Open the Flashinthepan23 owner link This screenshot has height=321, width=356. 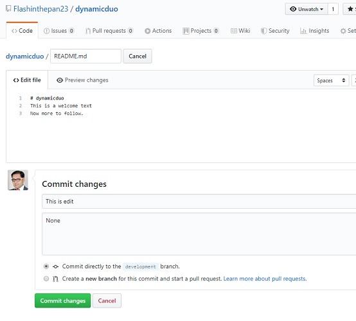pyautogui.click(x=41, y=9)
